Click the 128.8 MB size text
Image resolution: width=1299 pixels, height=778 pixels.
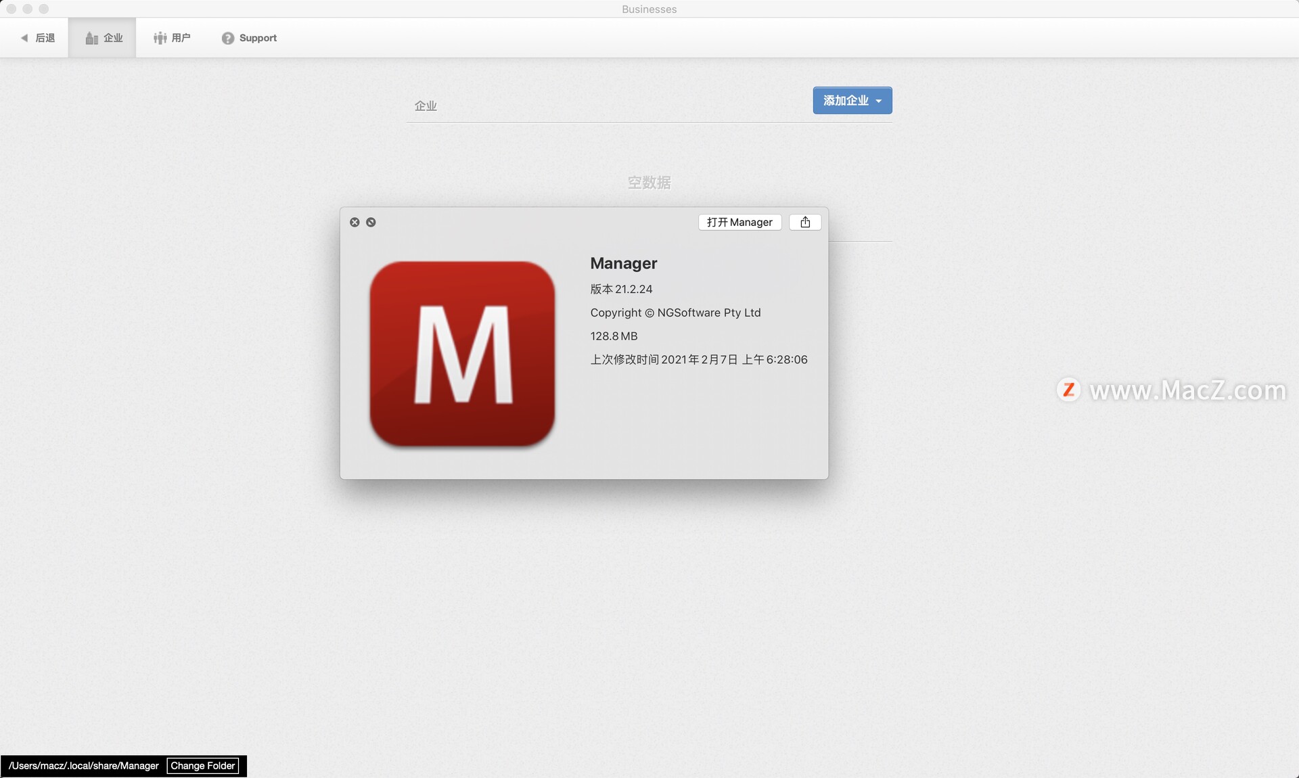614,336
